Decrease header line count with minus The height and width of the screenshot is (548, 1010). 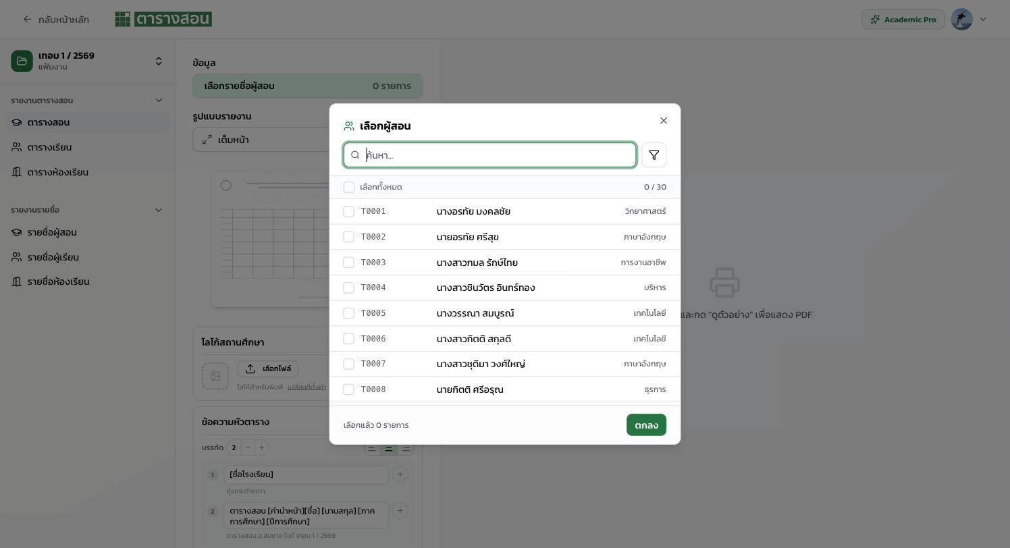[248, 447]
